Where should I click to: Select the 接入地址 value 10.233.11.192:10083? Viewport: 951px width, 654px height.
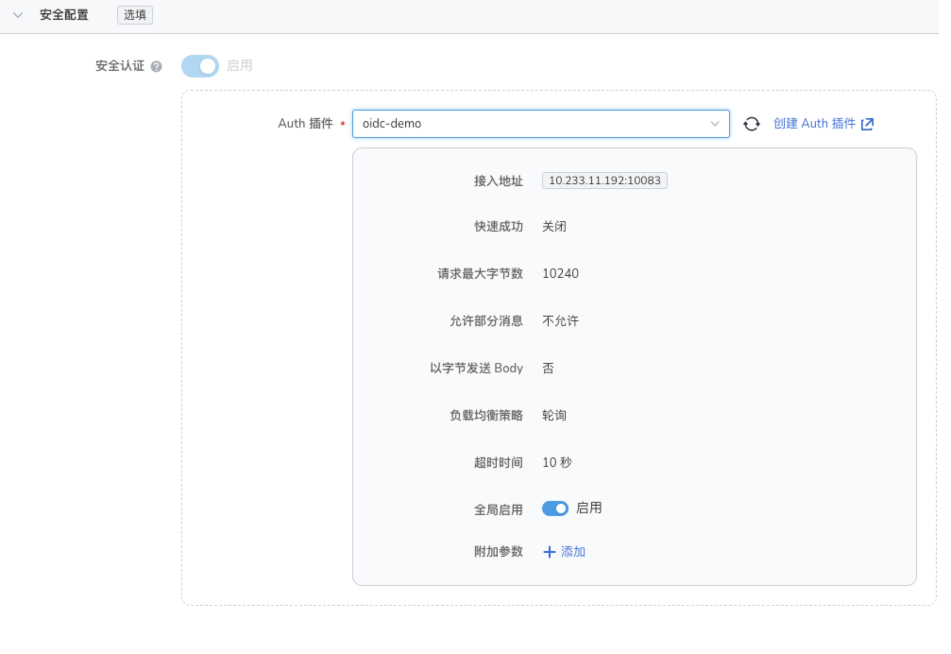(x=605, y=181)
